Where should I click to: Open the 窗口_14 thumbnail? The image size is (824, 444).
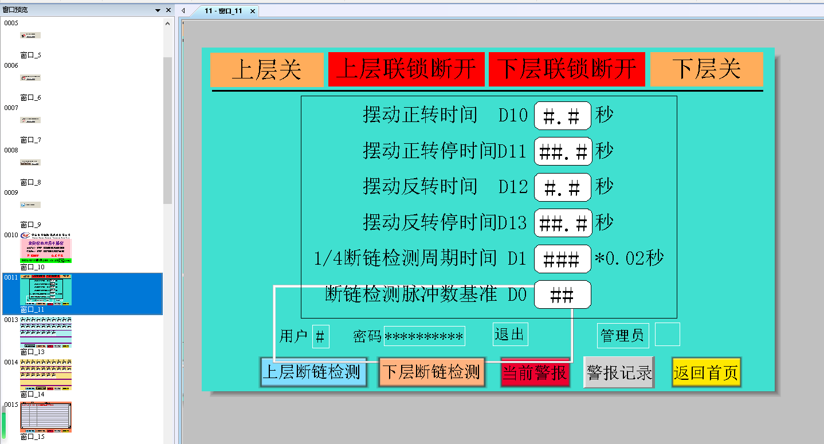(46, 374)
